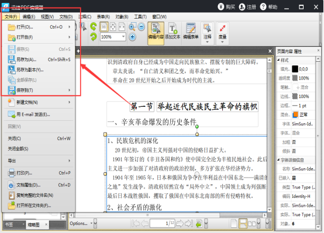The width and height of the screenshot is (324, 233).
Task: Choose 关闭全部(S) menu entry
Action: (39, 149)
